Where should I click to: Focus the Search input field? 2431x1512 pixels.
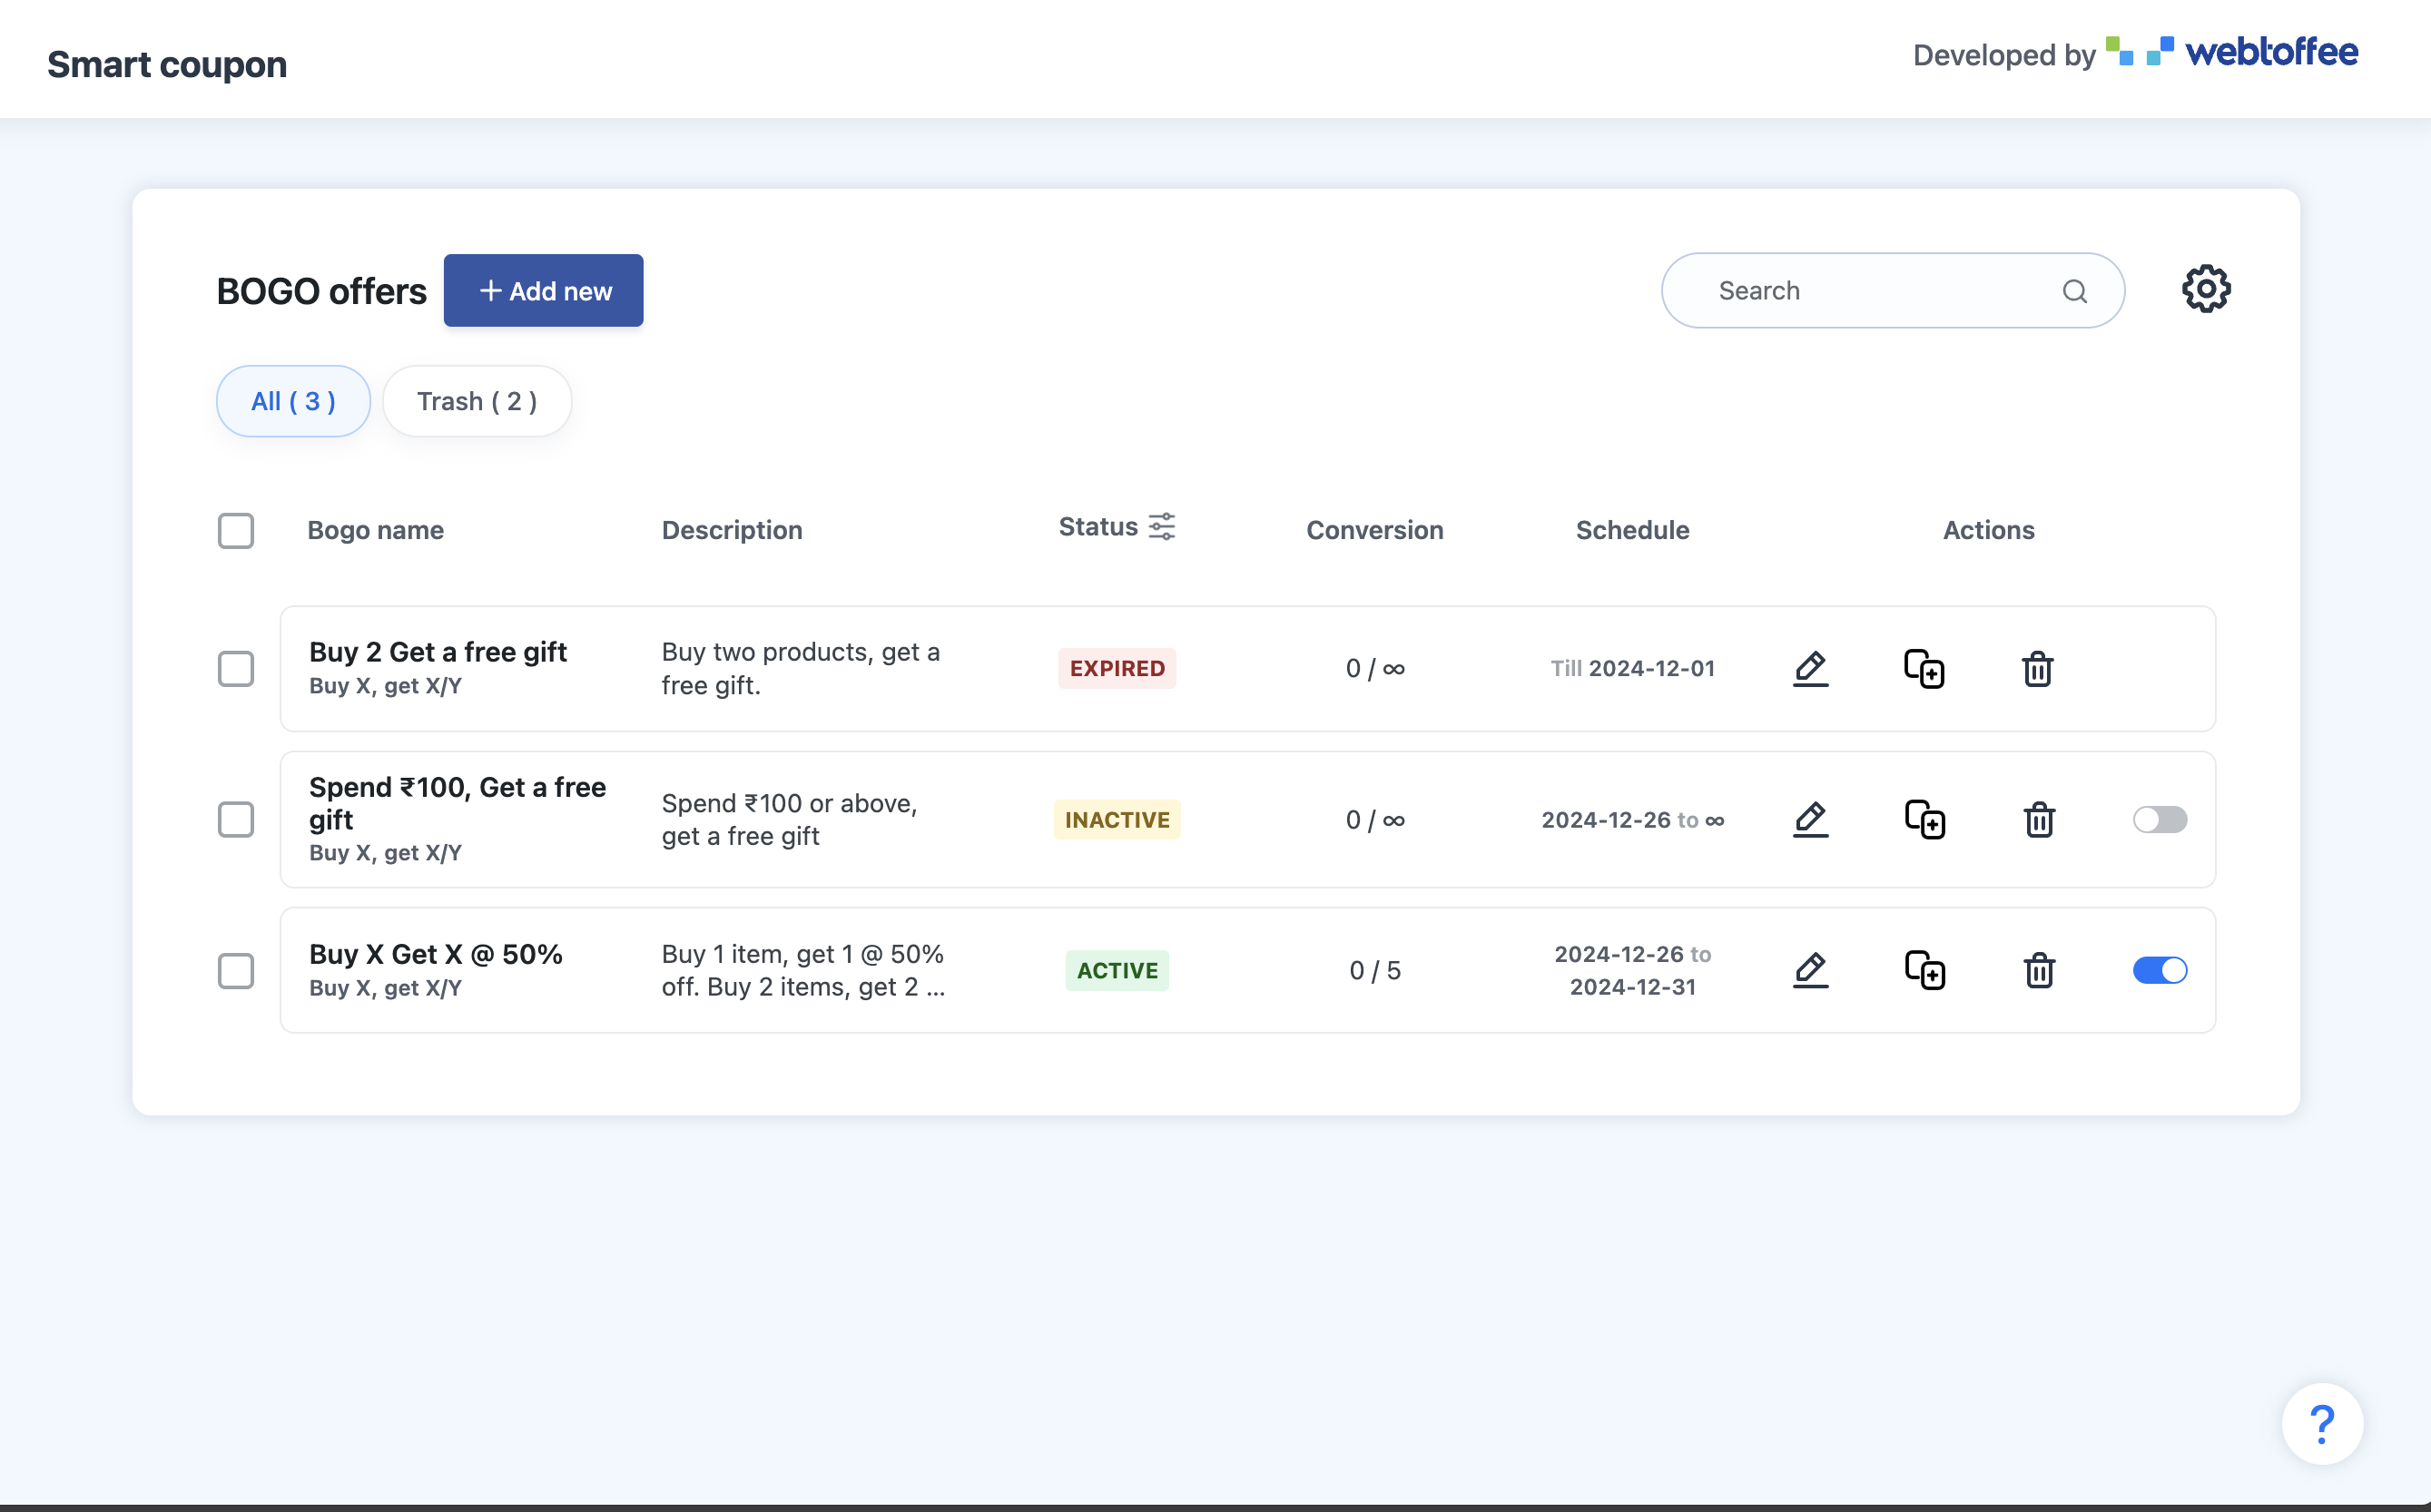1892,290
